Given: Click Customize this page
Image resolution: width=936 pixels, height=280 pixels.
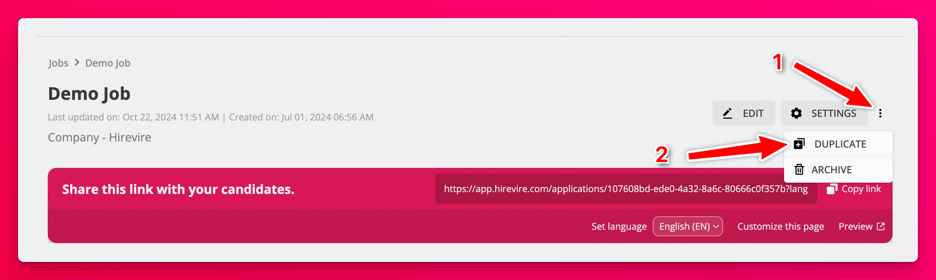Looking at the screenshot, I should (x=780, y=226).
